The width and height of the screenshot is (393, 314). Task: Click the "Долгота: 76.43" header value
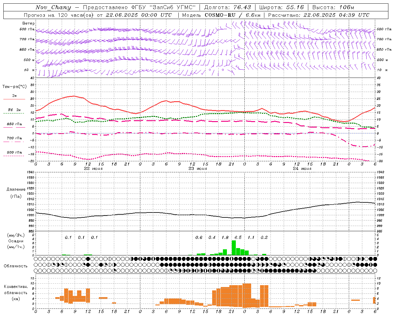(228, 7)
